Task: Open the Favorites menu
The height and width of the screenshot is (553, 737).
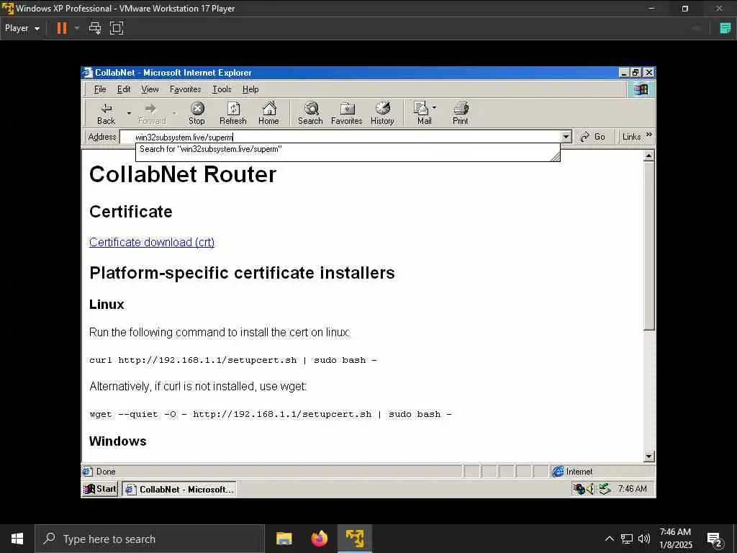Action: (185, 89)
